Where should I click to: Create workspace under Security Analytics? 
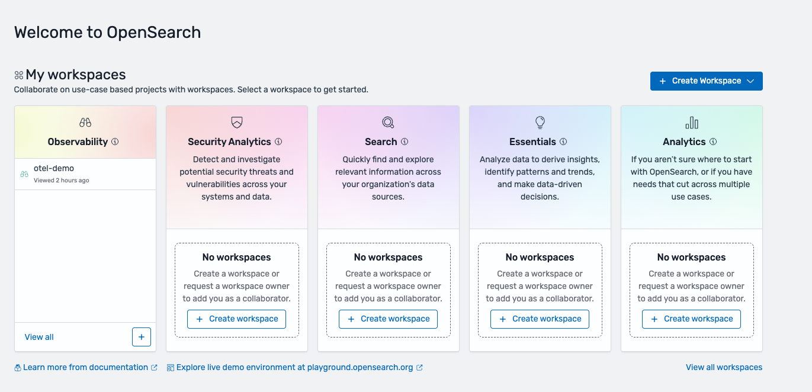tap(237, 319)
